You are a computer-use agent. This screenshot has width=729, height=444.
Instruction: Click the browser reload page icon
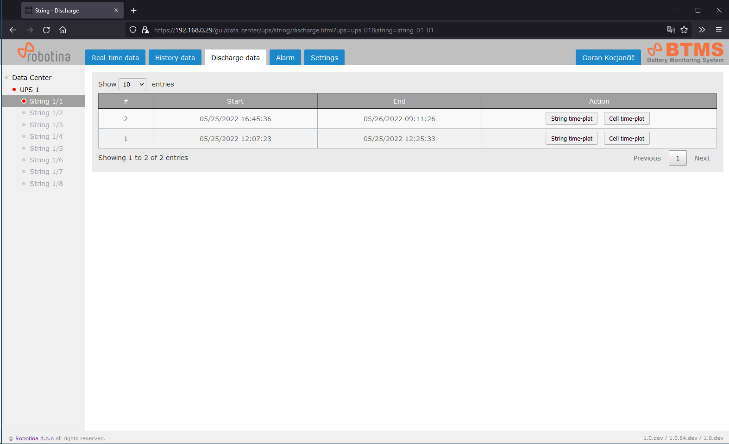(x=46, y=30)
